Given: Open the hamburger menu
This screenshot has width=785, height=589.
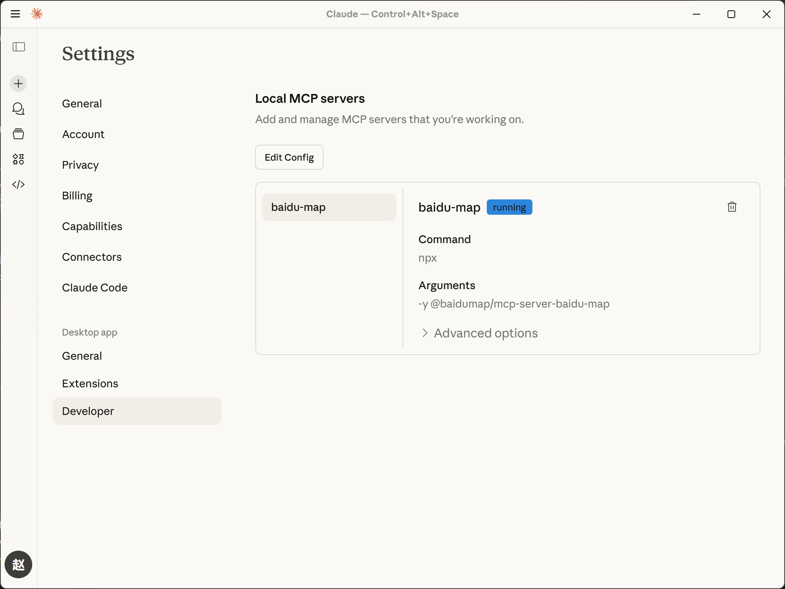Looking at the screenshot, I should (x=15, y=14).
